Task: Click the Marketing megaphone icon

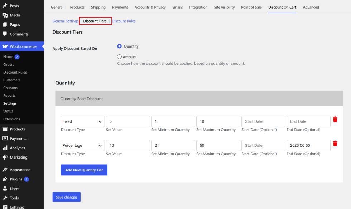Action: (5, 157)
